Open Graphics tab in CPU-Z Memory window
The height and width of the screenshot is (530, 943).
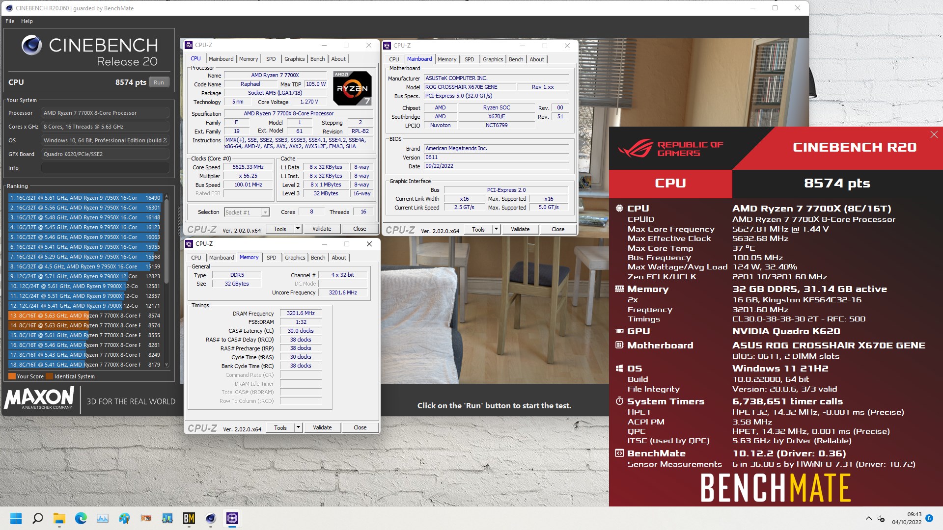click(295, 258)
